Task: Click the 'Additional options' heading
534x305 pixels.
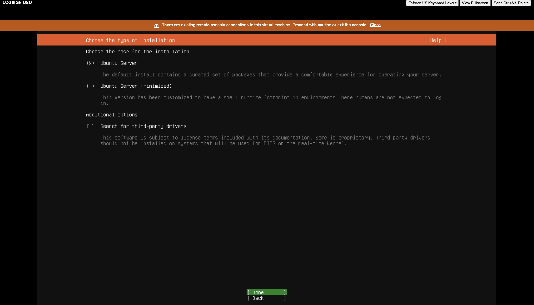Action: (x=112, y=115)
